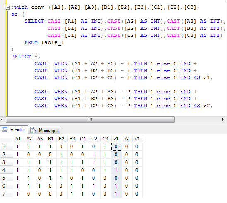Open the Results tab
The height and width of the screenshot is (203, 227).
(x=14, y=130)
